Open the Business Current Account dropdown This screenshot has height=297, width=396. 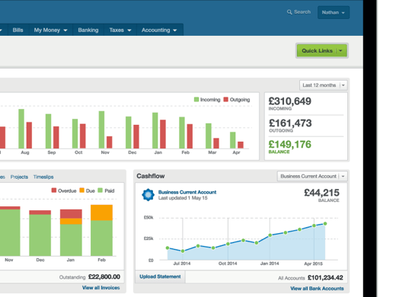[312, 176]
